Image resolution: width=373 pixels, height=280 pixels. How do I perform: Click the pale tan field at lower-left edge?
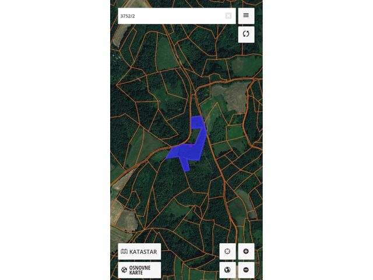(x=124, y=219)
